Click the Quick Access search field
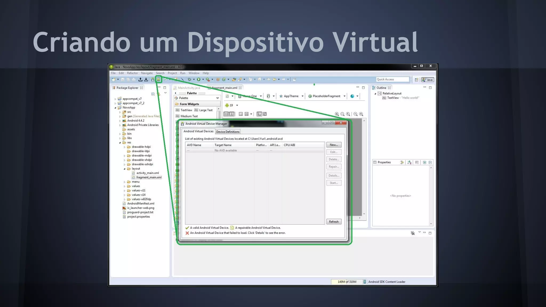This screenshot has height=307, width=546. click(392, 79)
